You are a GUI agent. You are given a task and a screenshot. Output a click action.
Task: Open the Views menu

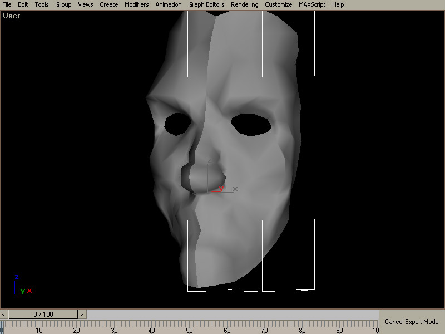point(85,4)
